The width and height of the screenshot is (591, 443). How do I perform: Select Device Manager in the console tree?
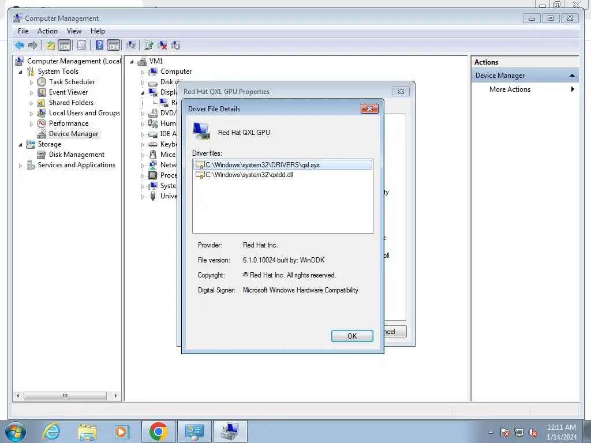(73, 134)
